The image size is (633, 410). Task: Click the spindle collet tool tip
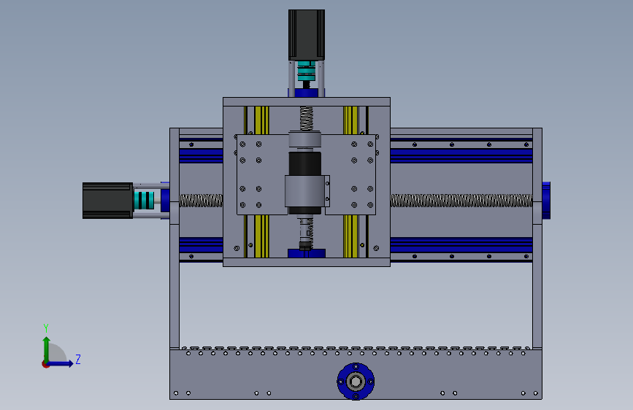(x=305, y=245)
